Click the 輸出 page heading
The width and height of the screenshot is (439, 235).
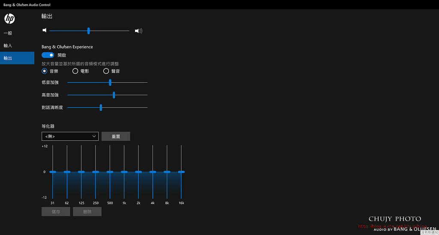(x=47, y=16)
